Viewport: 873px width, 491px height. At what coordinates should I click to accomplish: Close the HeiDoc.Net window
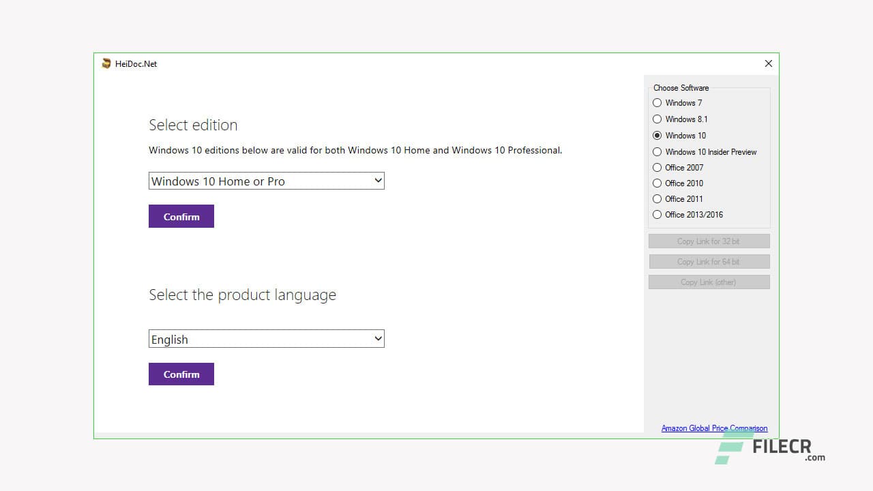click(768, 63)
